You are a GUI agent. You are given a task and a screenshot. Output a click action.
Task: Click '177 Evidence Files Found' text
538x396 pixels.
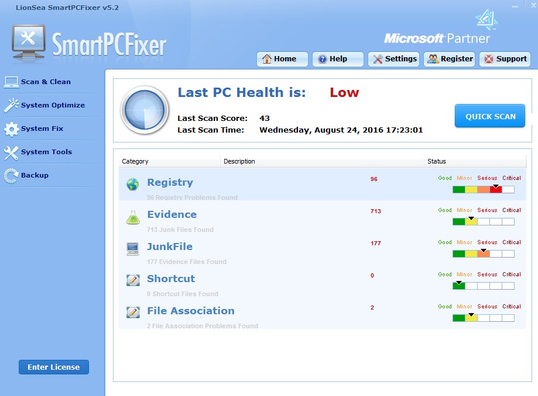[187, 262]
